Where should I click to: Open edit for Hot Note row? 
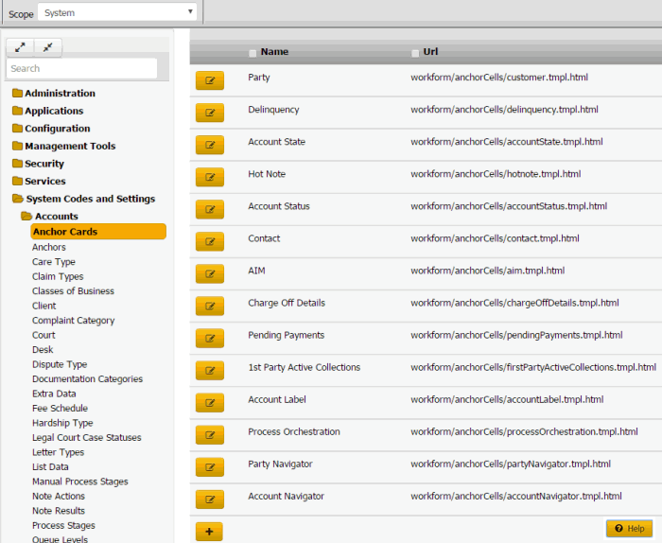pyautogui.click(x=209, y=177)
